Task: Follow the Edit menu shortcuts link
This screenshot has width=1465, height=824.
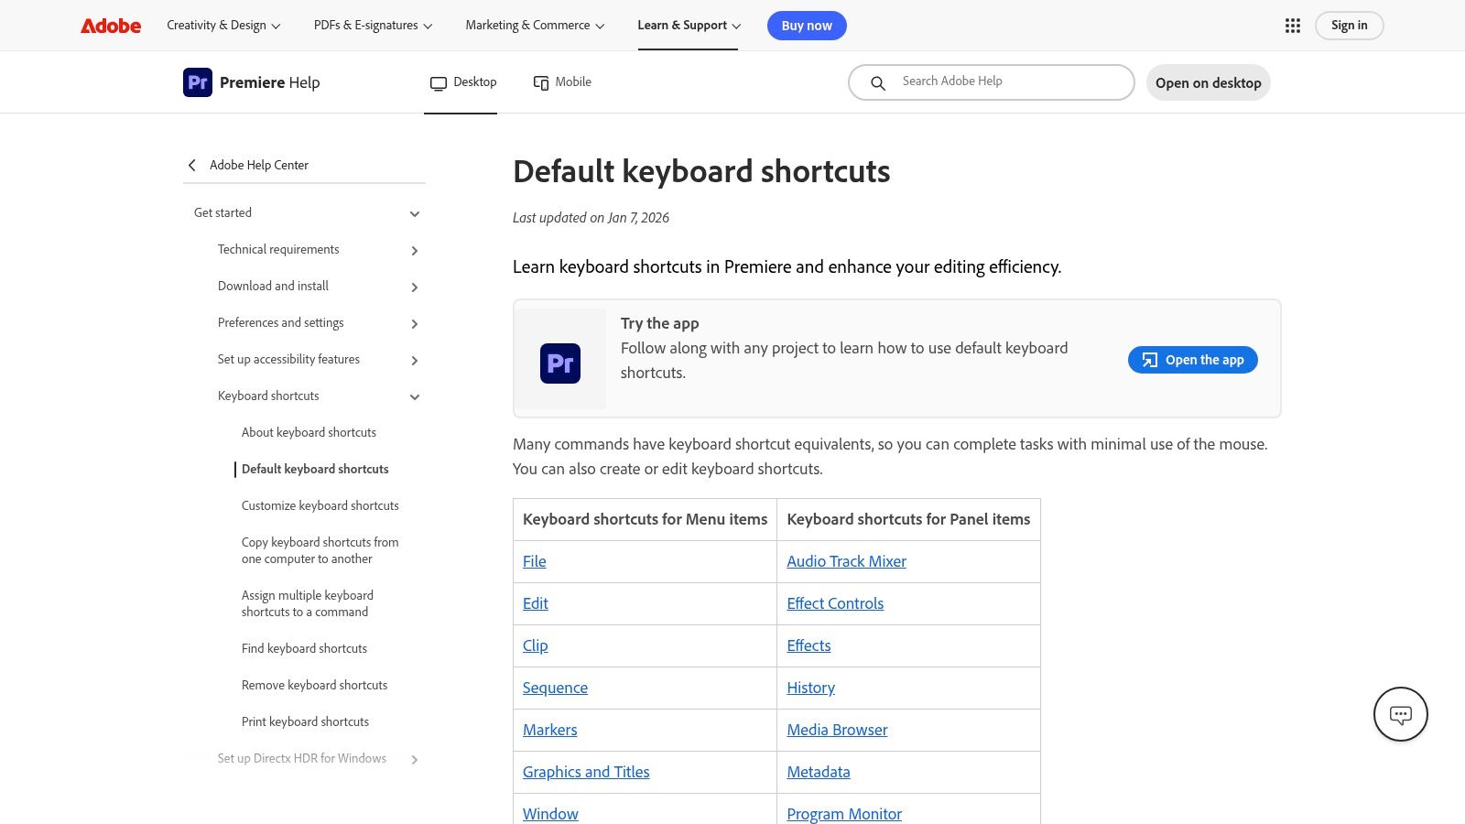Action: [536, 603]
